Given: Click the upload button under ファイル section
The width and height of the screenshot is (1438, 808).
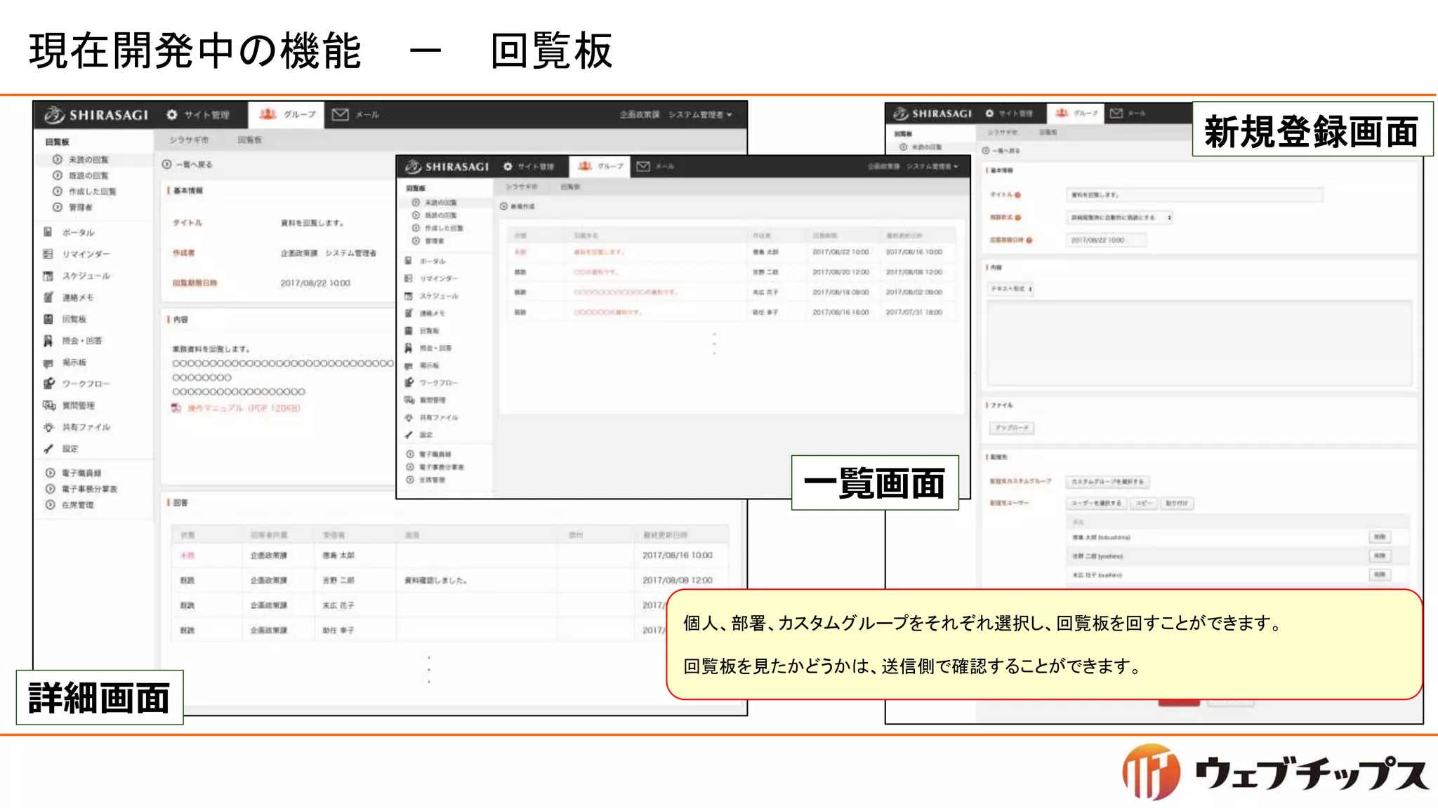Looking at the screenshot, I should click(1012, 428).
